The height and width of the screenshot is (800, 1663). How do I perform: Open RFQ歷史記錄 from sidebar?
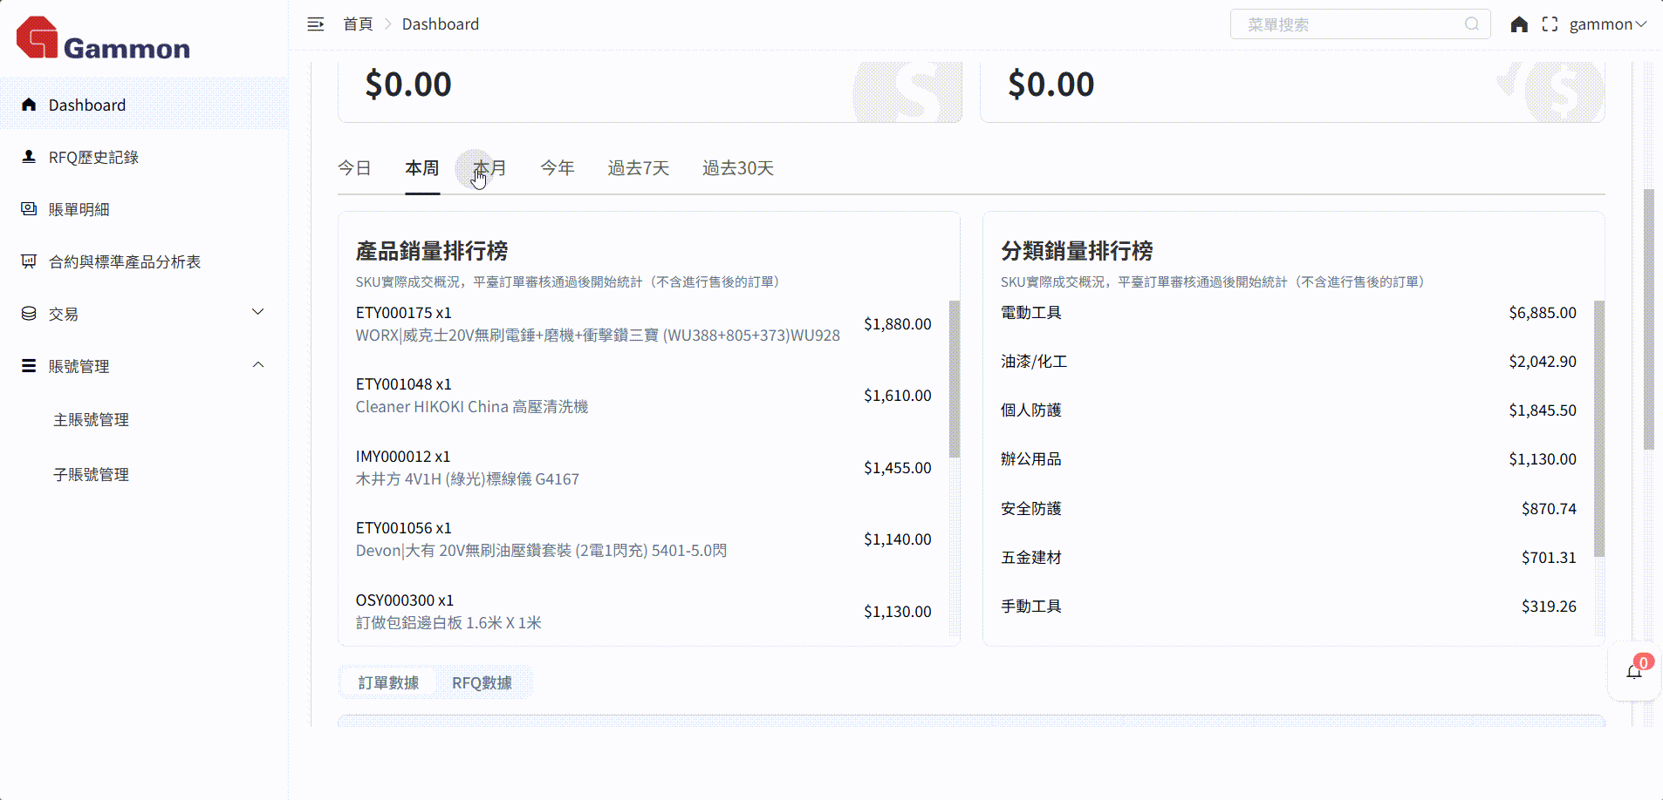tap(93, 157)
